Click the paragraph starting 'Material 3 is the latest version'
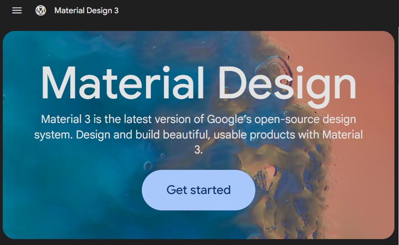399x245 pixels. (198, 134)
